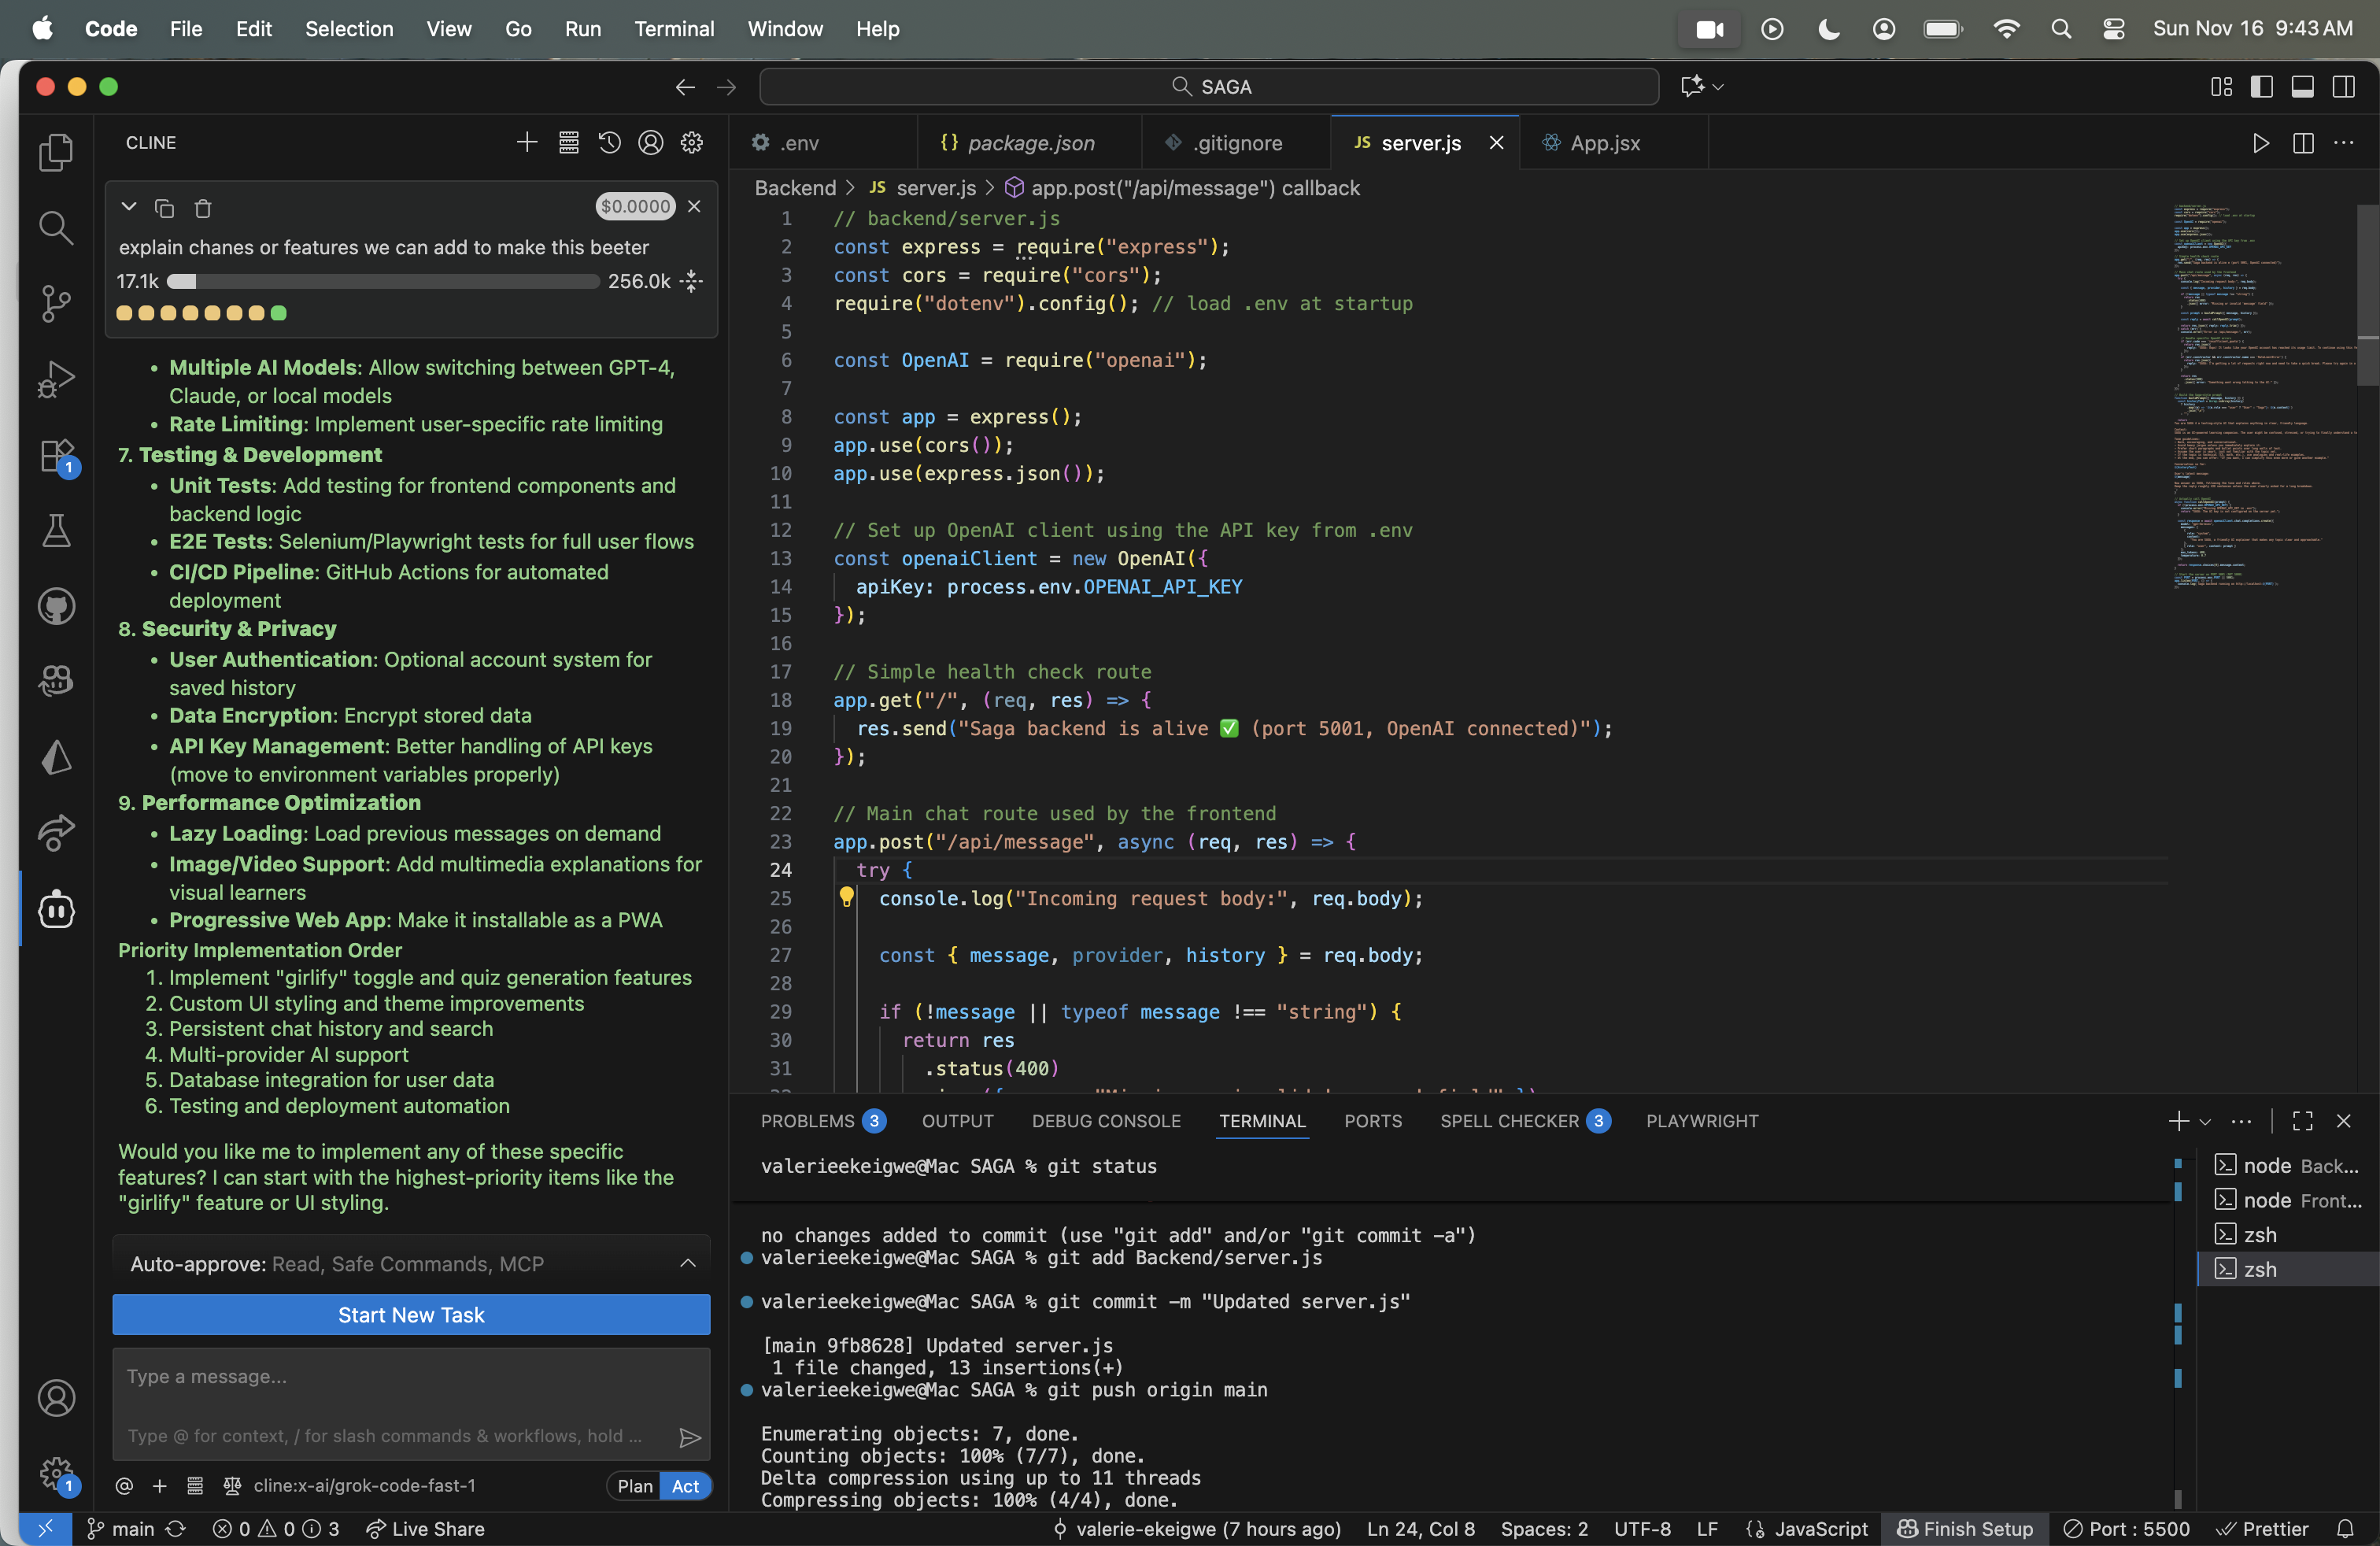Delete the task with the trash icon
The width and height of the screenshot is (2380, 1546).
coord(203,208)
